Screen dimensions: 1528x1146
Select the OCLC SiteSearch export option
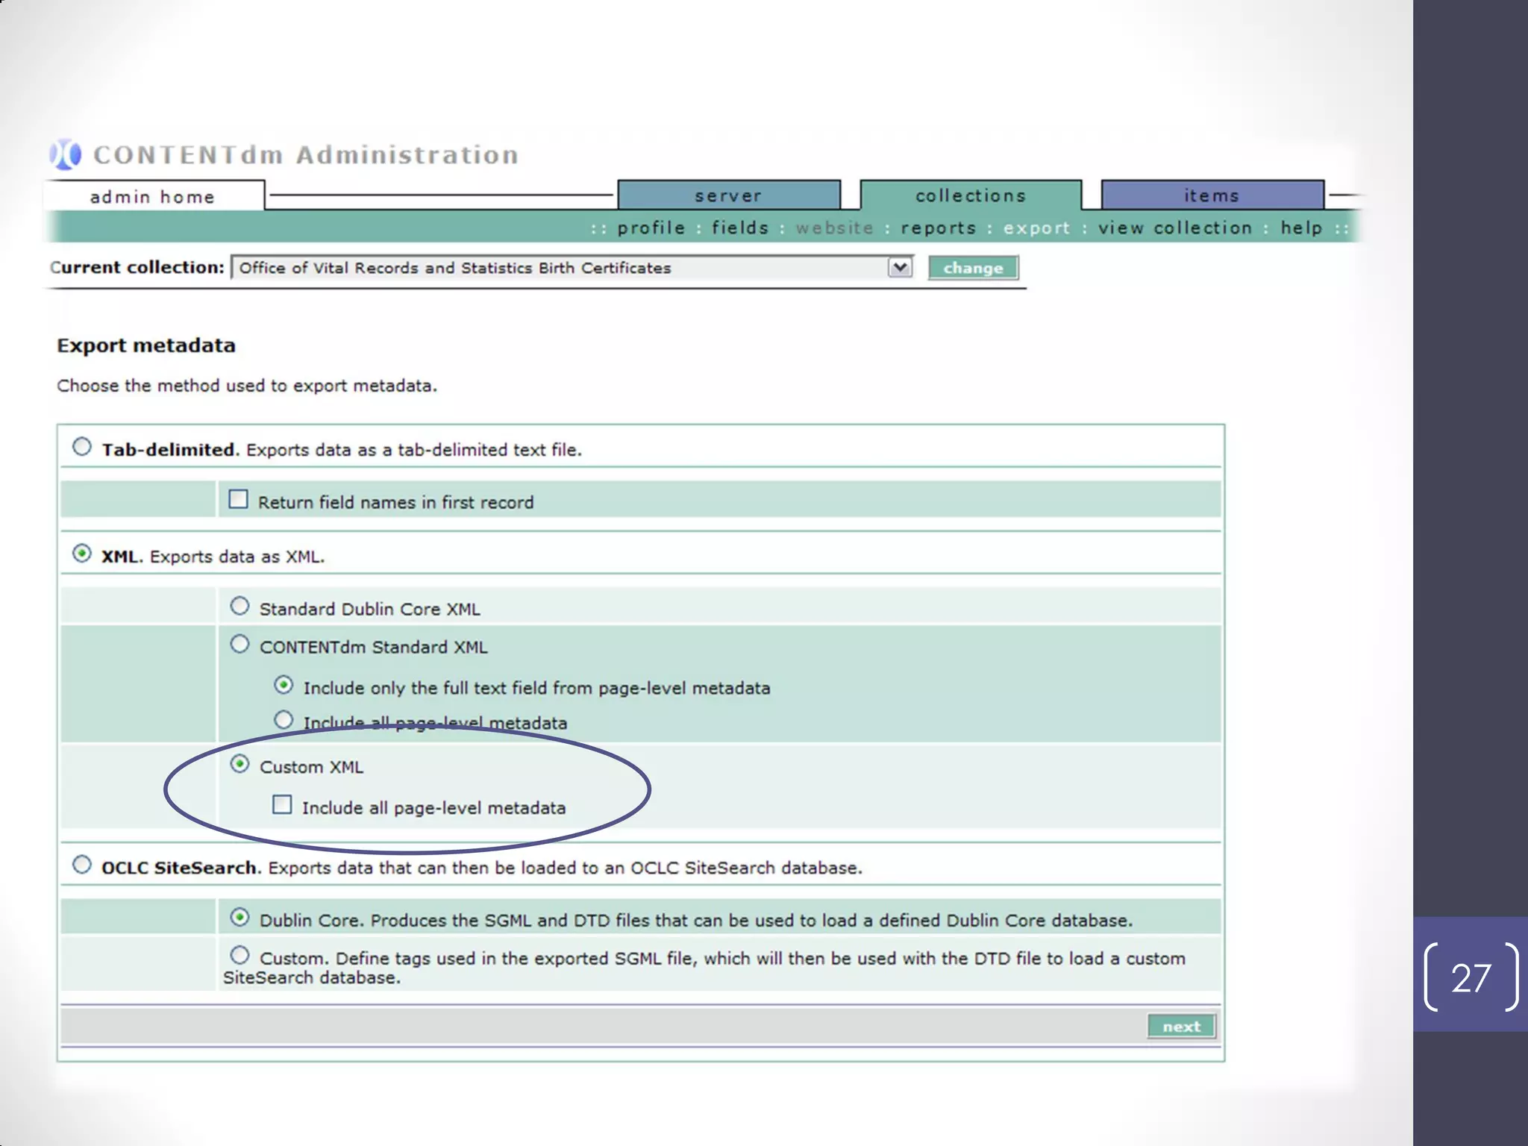click(82, 865)
